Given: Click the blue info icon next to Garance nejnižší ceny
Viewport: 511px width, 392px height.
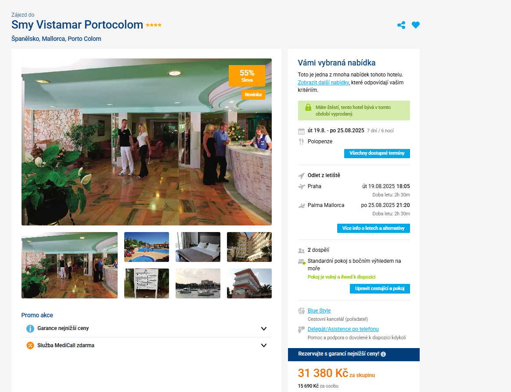Looking at the screenshot, I should tap(30, 328).
